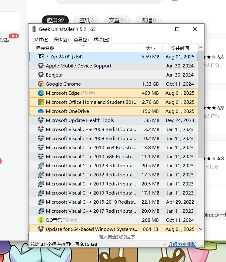226x262 pixels.
Task: Click the Bonjour row icon
Action: point(41,75)
